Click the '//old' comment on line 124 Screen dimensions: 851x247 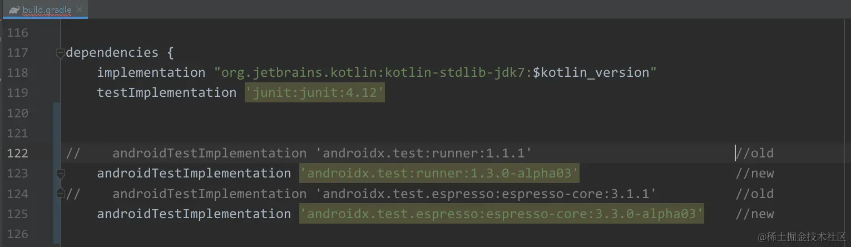point(755,194)
